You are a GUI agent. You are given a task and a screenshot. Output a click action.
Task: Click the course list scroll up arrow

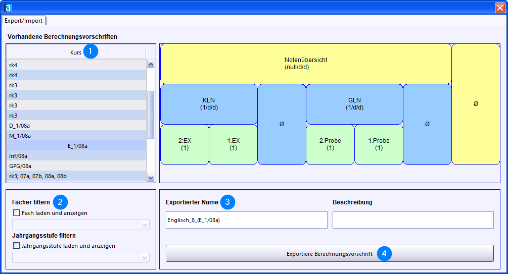click(x=151, y=64)
